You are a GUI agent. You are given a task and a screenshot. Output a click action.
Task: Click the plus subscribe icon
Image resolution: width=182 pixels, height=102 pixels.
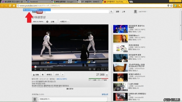tap(47, 22)
